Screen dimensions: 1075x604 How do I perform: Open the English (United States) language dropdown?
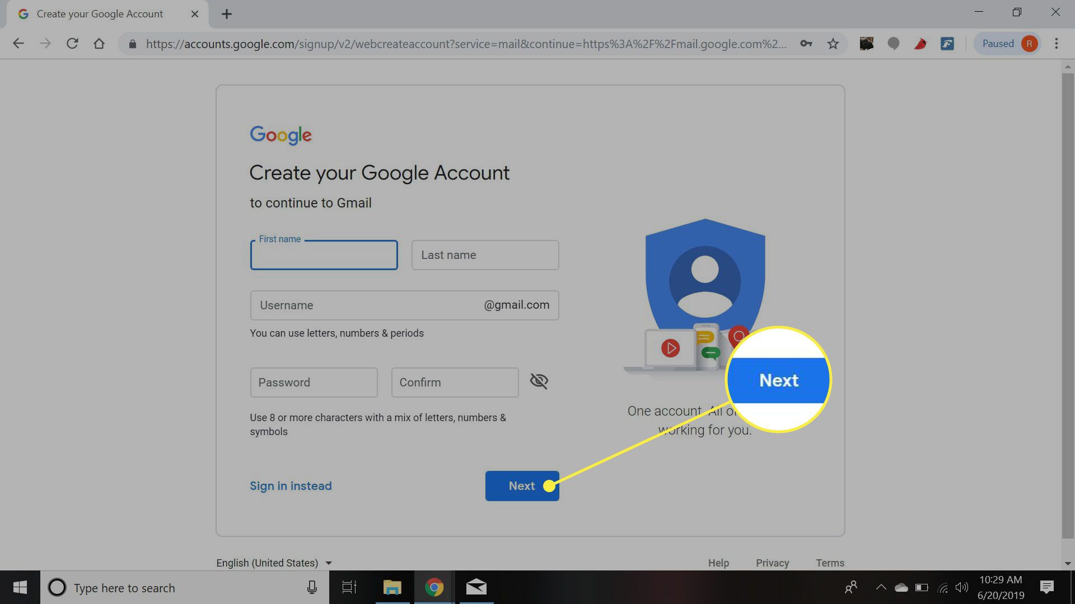[274, 563]
